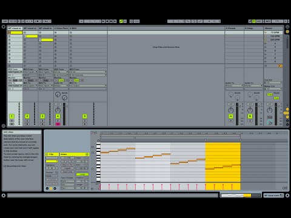This screenshot has width=291, height=218.
Task: Toggle Return B activator button
Action: 250,116
